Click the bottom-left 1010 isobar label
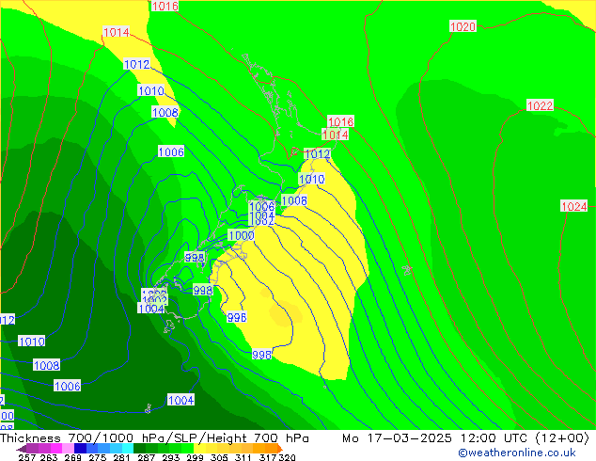This screenshot has width=596, height=461. (x=32, y=342)
